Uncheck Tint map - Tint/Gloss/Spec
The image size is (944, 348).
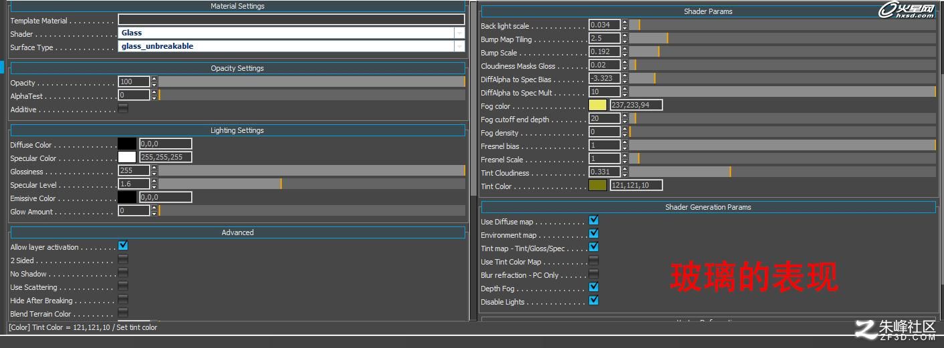[x=594, y=247]
